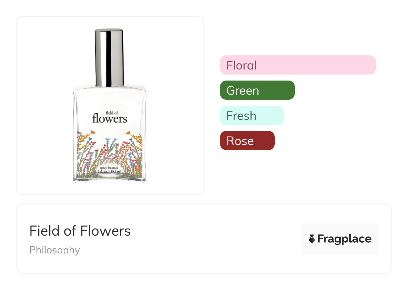408x290 pixels.
Task: Click the blank glass area above the "field of" text
Action: (110, 99)
